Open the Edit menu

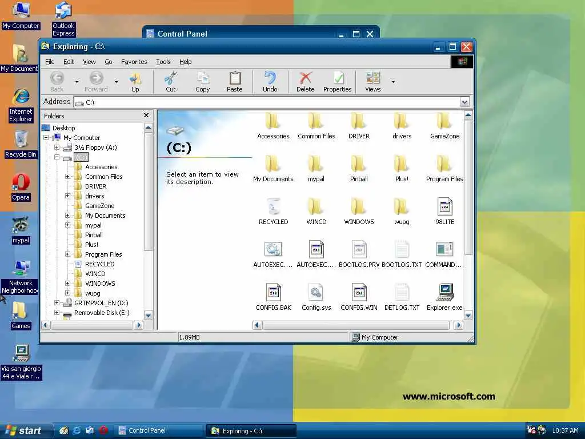69,62
